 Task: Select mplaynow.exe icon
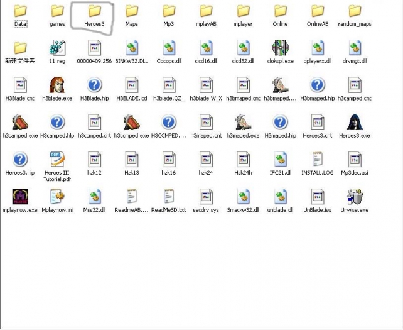tap(20, 197)
